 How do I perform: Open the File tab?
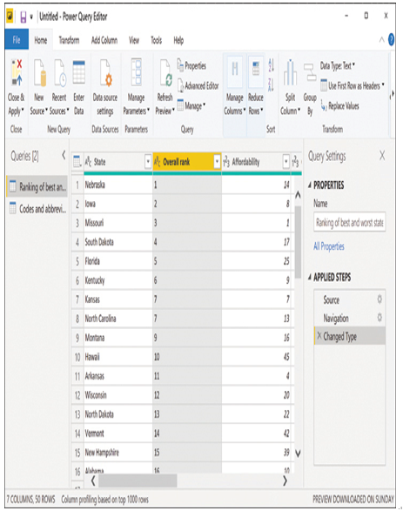click(17, 40)
